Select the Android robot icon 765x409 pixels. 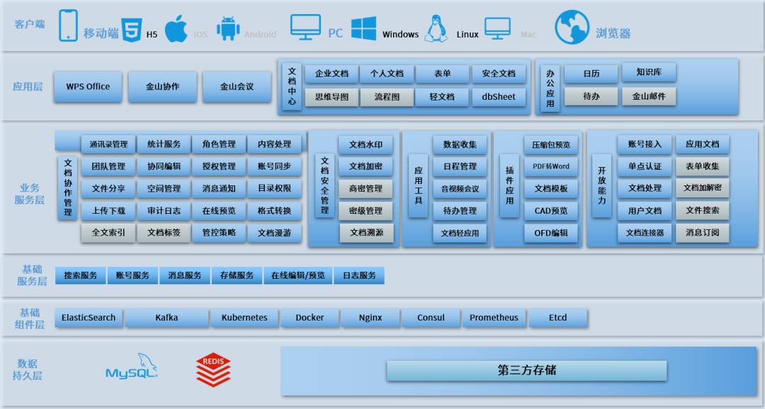point(228,29)
